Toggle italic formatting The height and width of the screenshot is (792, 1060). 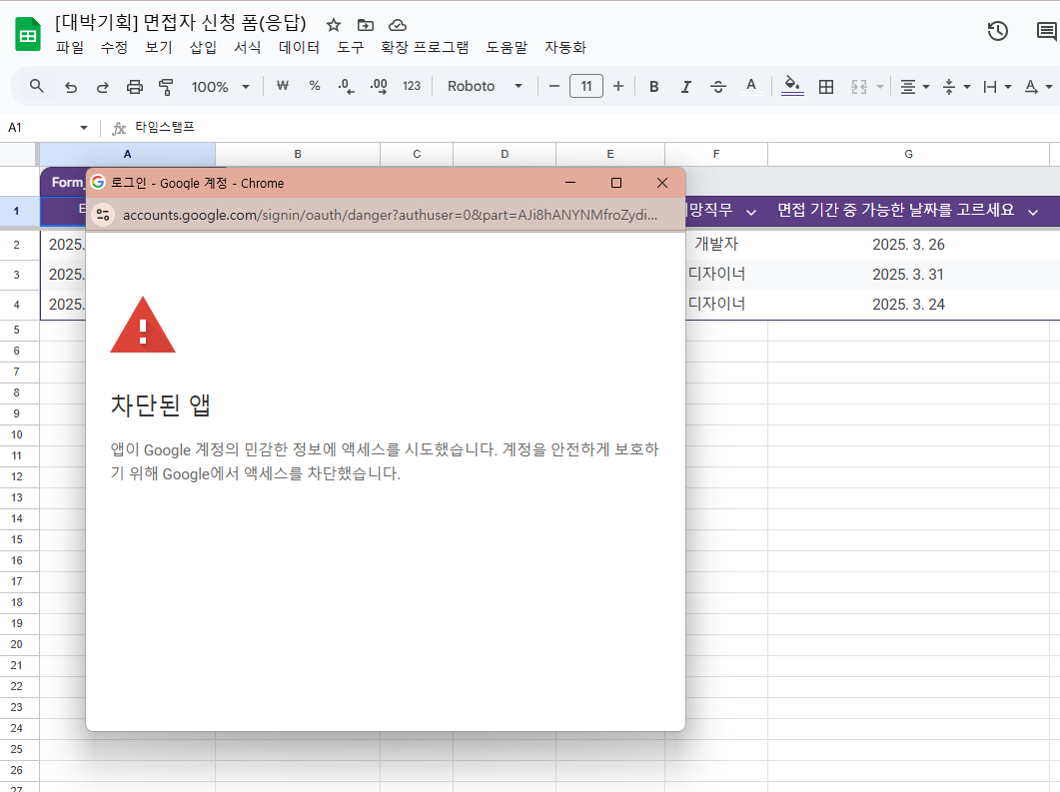pos(685,87)
